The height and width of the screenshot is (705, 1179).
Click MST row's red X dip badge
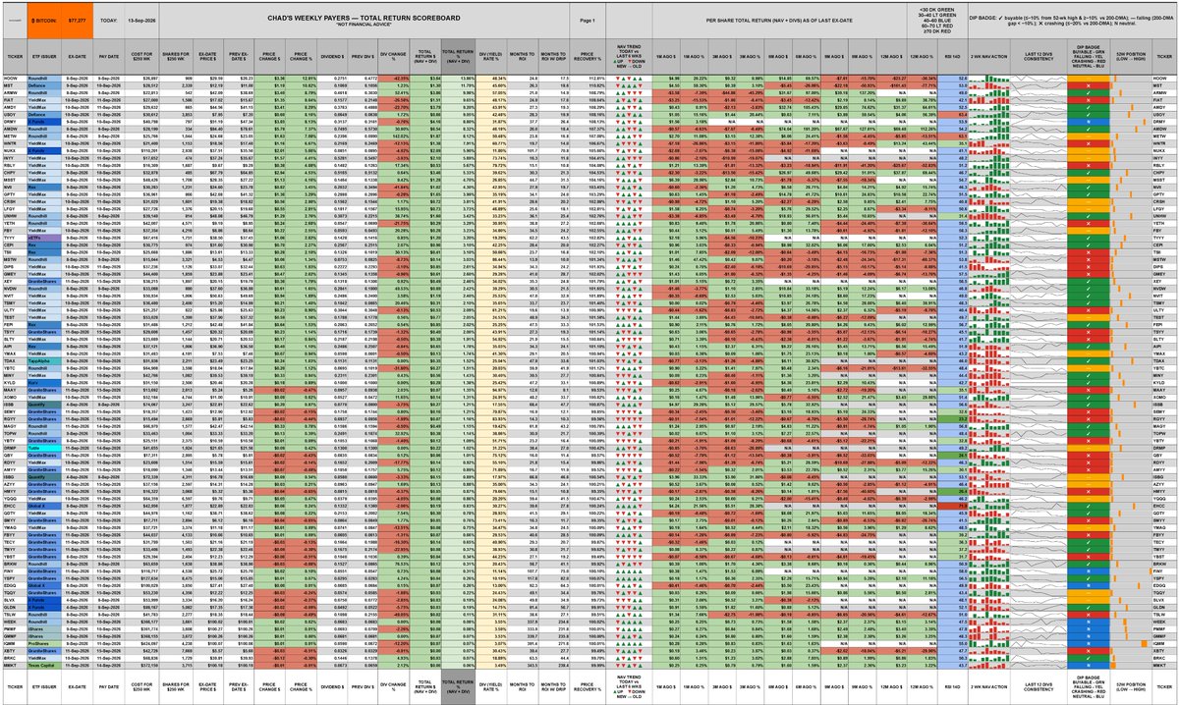coord(1089,85)
